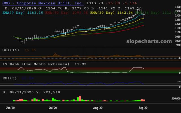Select Jul '20 on the date axis

coord(53,108)
